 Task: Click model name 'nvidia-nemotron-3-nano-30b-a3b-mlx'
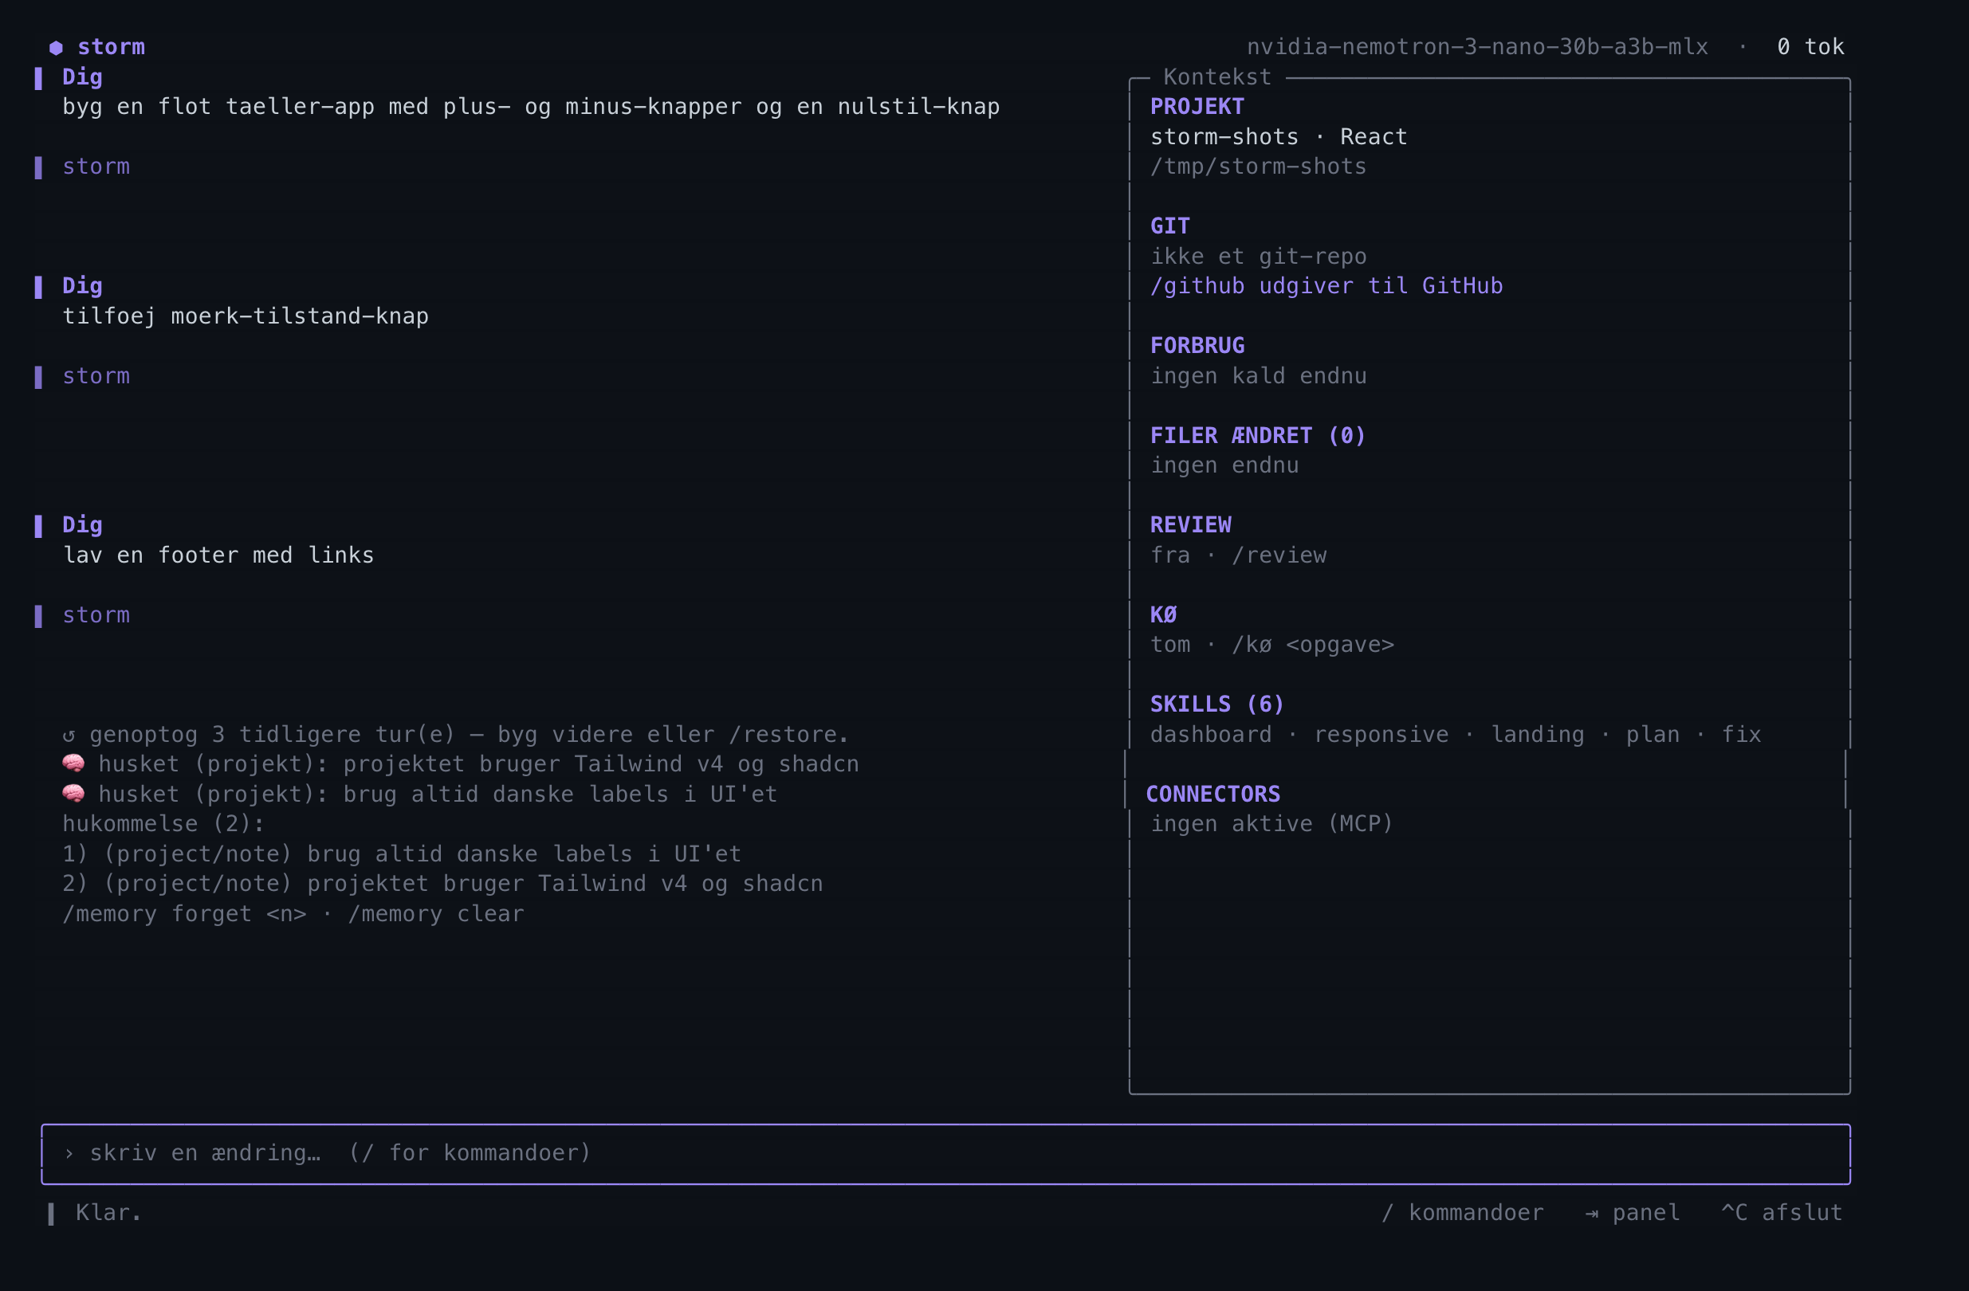pyautogui.click(x=1476, y=47)
